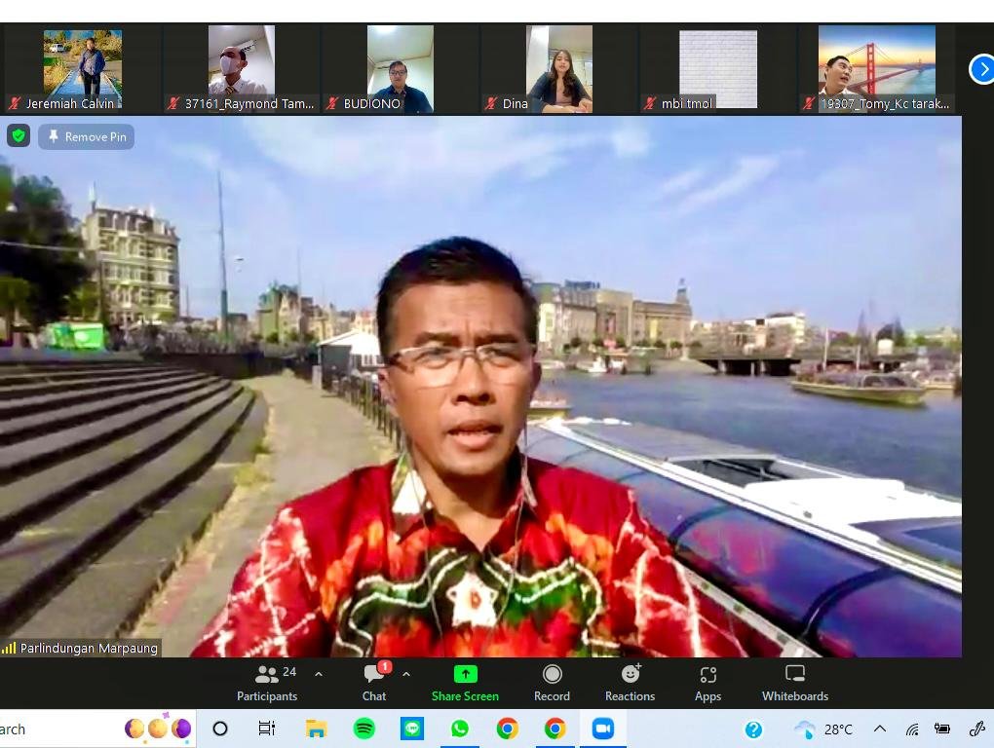This screenshot has width=994, height=748.
Task: Open the Reactions menu
Action: pyautogui.click(x=630, y=683)
